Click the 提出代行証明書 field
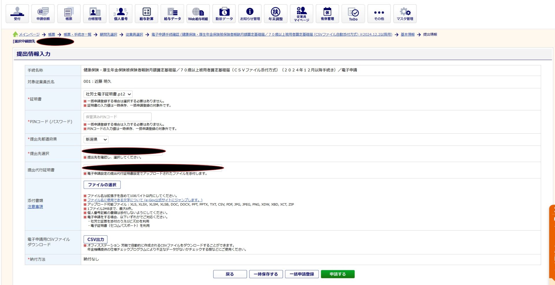 [x=153, y=168]
